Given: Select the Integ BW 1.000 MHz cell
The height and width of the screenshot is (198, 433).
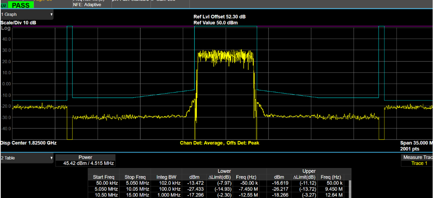Looking at the screenshot, I should pos(169,195).
